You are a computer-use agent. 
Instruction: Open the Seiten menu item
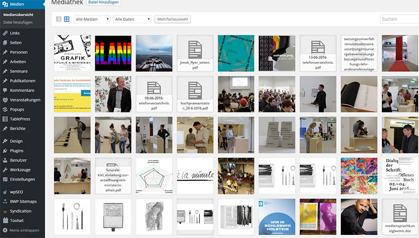16,42
